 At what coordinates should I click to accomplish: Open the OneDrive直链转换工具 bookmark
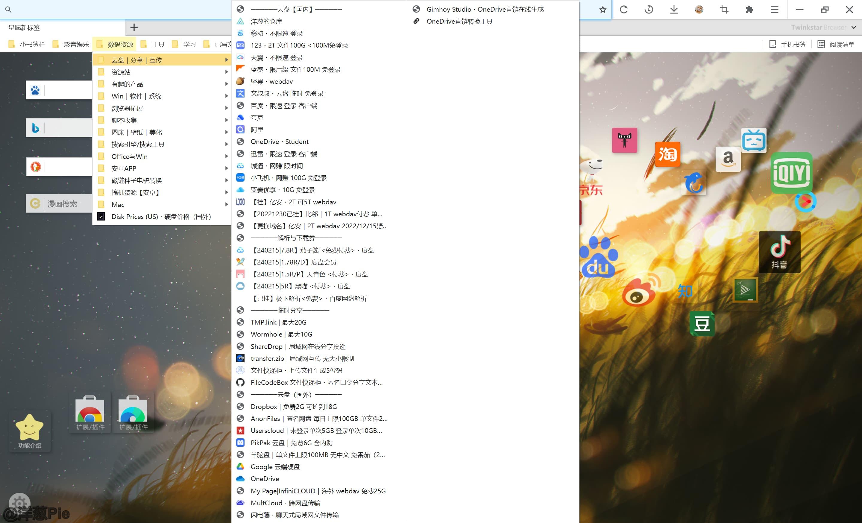[459, 21]
